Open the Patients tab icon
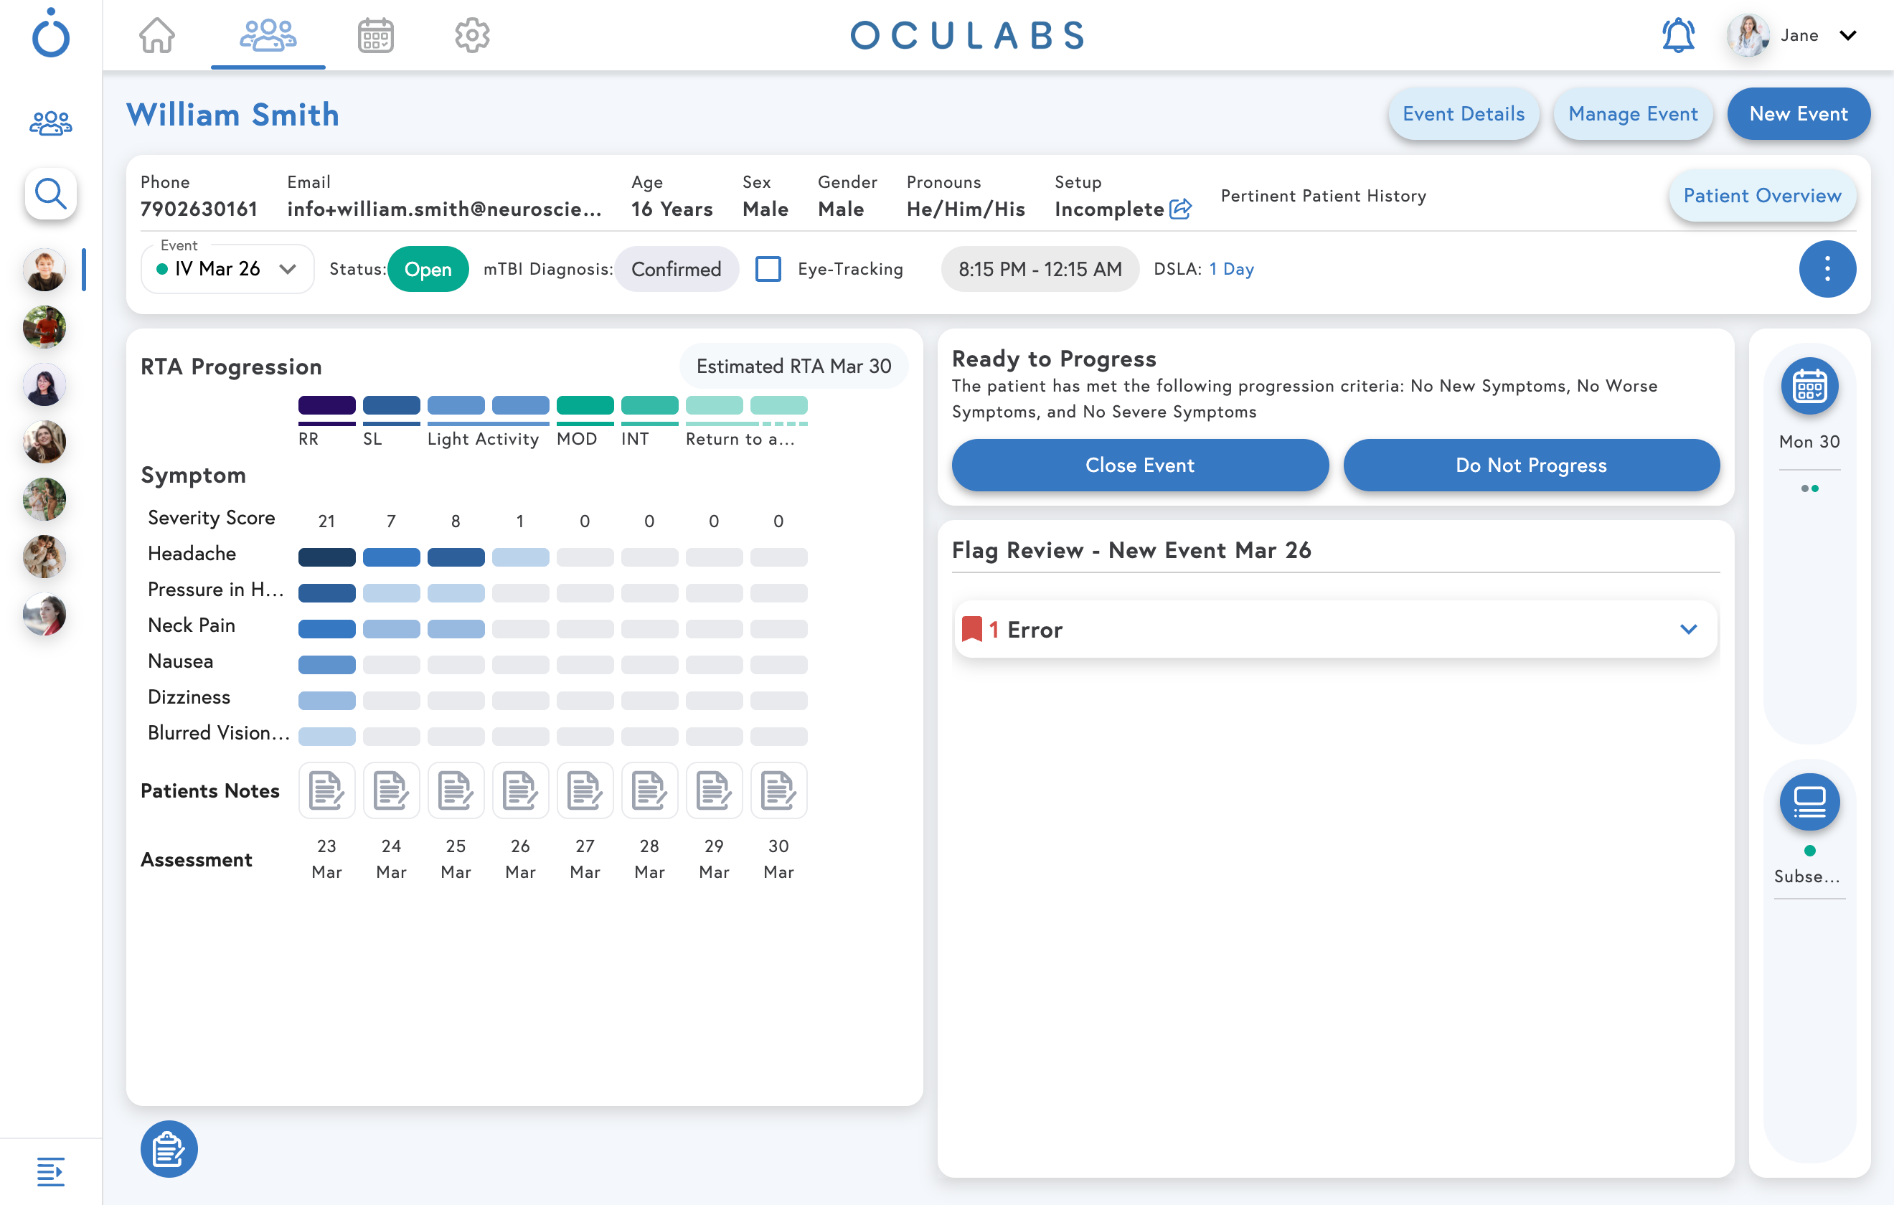The image size is (1894, 1205). click(x=268, y=35)
